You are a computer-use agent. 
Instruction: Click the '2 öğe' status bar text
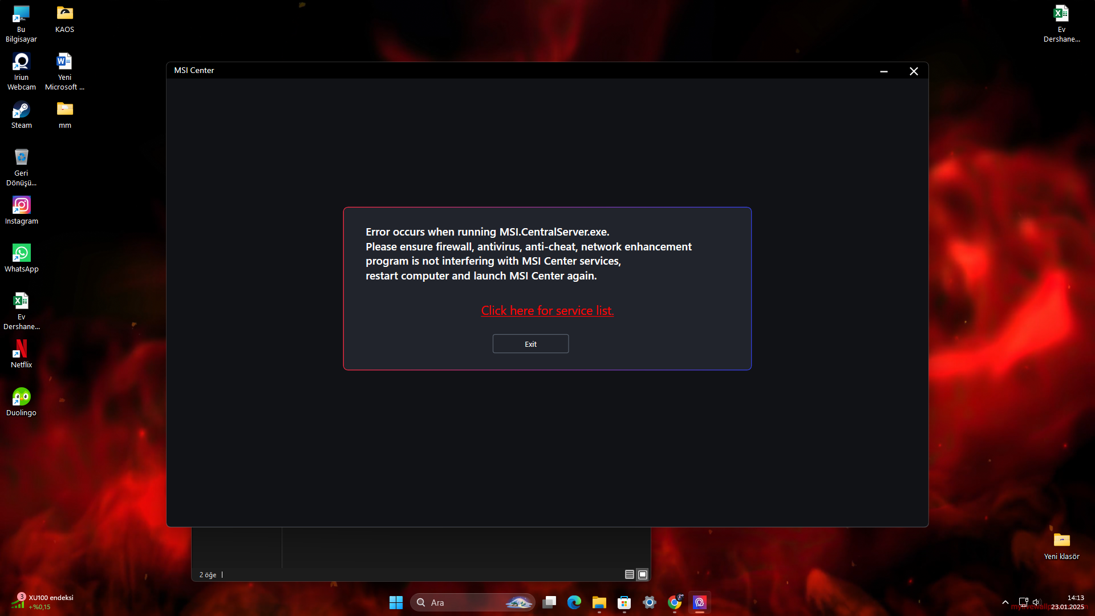pyautogui.click(x=208, y=575)
